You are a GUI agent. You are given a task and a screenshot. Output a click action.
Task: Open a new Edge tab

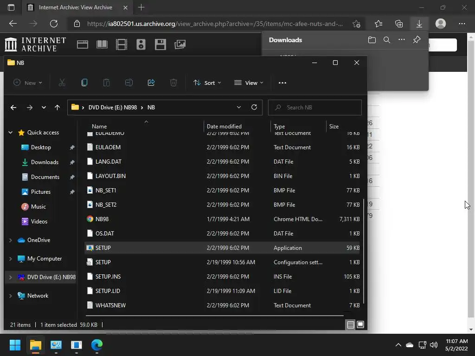tap(141, 7)
